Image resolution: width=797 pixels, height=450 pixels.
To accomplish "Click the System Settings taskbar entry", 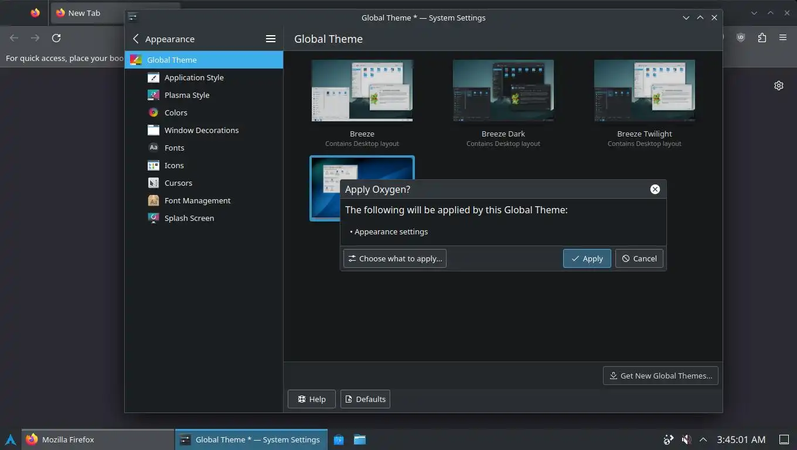I will tap(251, 439).
